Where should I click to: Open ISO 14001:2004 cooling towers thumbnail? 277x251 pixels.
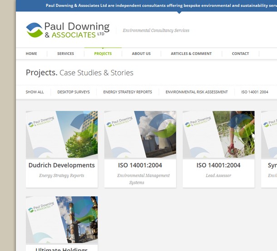[x=140, y=134]
